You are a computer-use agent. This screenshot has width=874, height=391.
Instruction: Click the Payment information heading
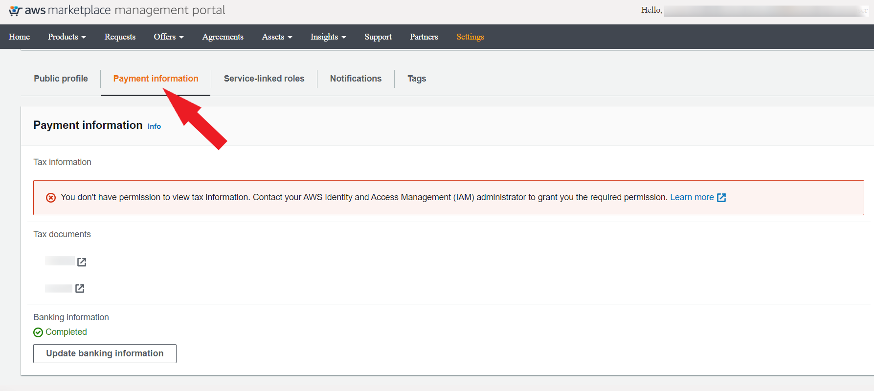[88, 125]
